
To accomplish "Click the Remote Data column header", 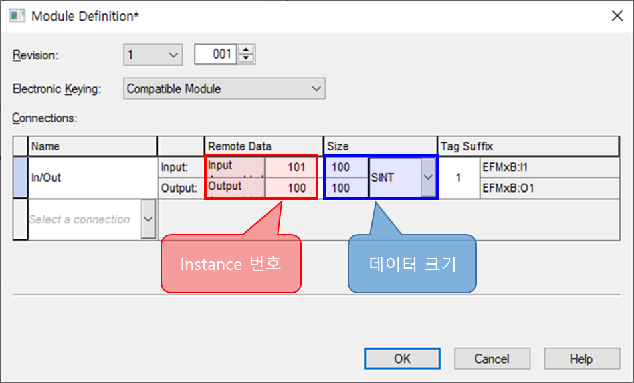I will point(264,146).
